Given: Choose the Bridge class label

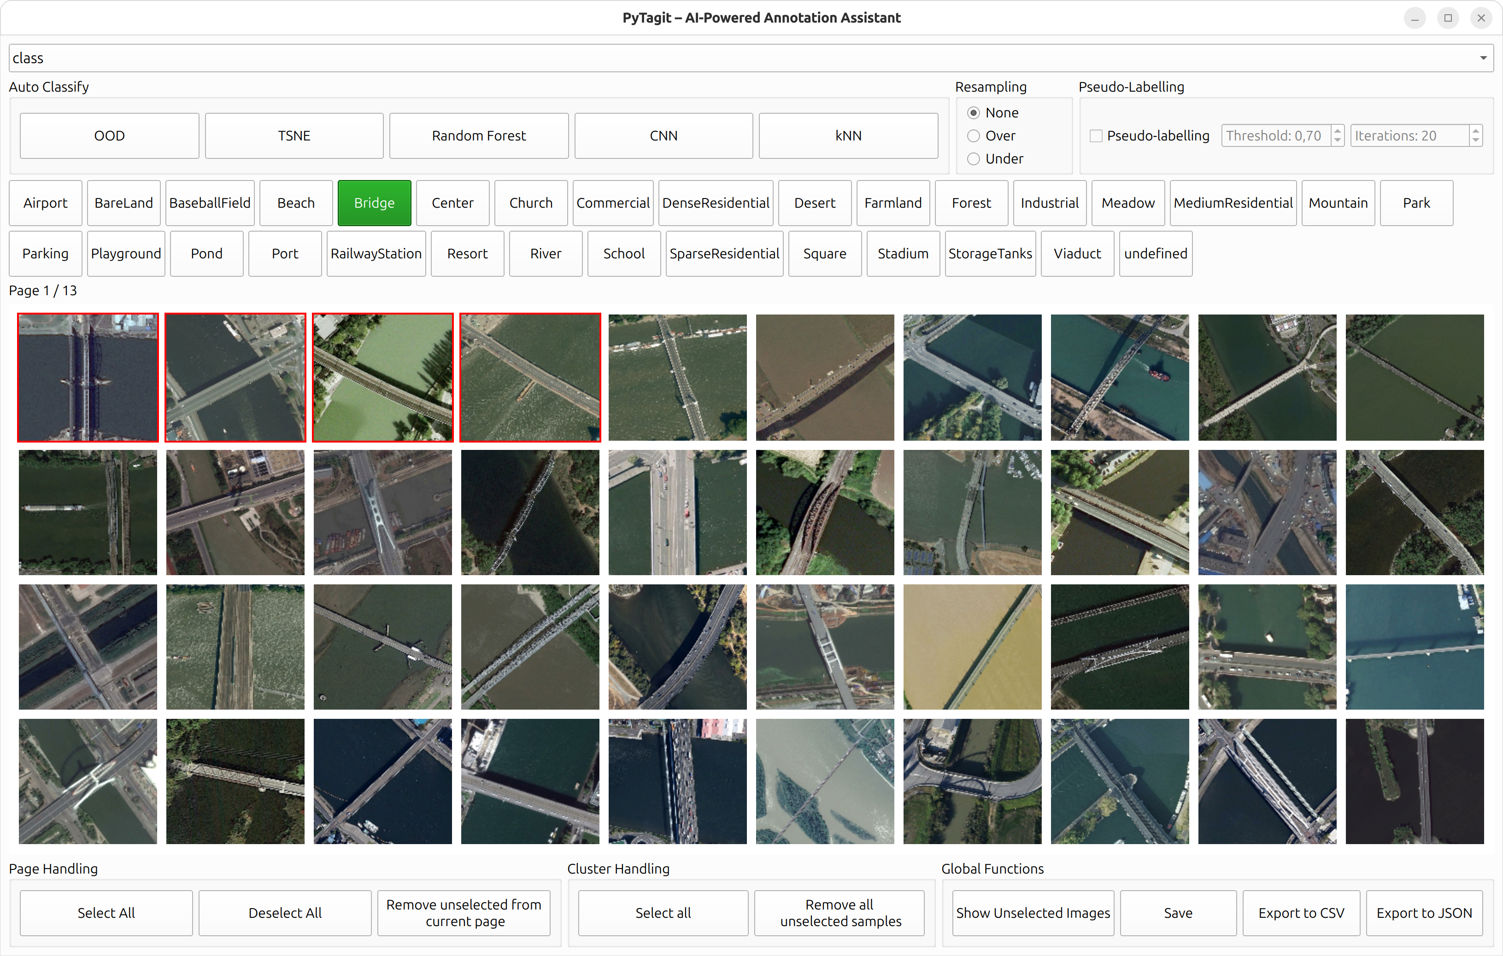Looking at the screenshot, I should [374, 203].
